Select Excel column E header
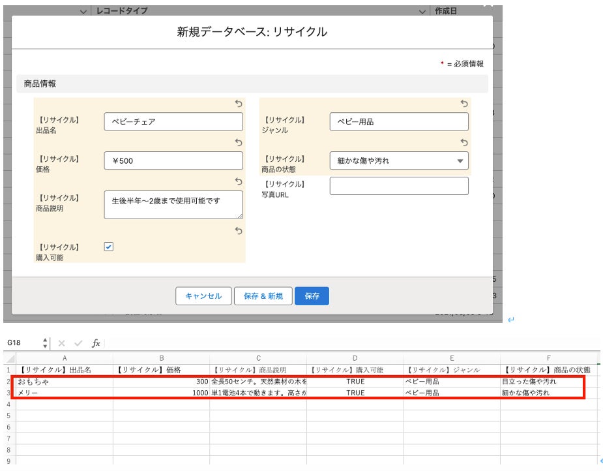Image resolution: width=603 pixels, height=471 pixels. click(452, 358)
